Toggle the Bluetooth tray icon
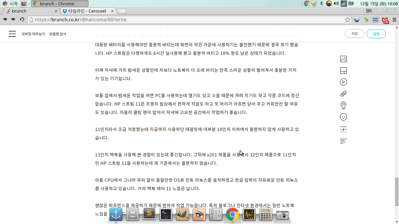Screen dimensions: 399x224 coord(321,3)
